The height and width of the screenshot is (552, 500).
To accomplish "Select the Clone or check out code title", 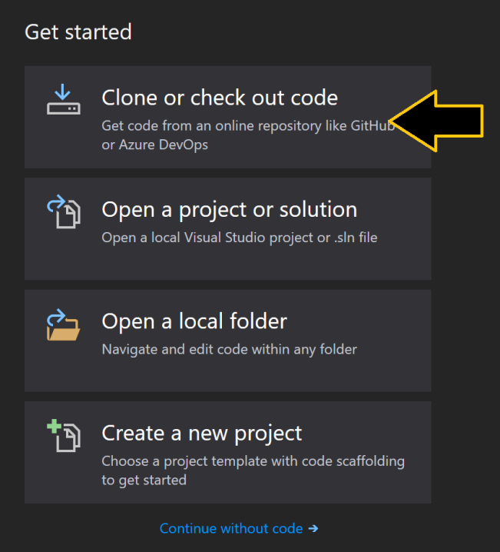I will click(220, 98).
